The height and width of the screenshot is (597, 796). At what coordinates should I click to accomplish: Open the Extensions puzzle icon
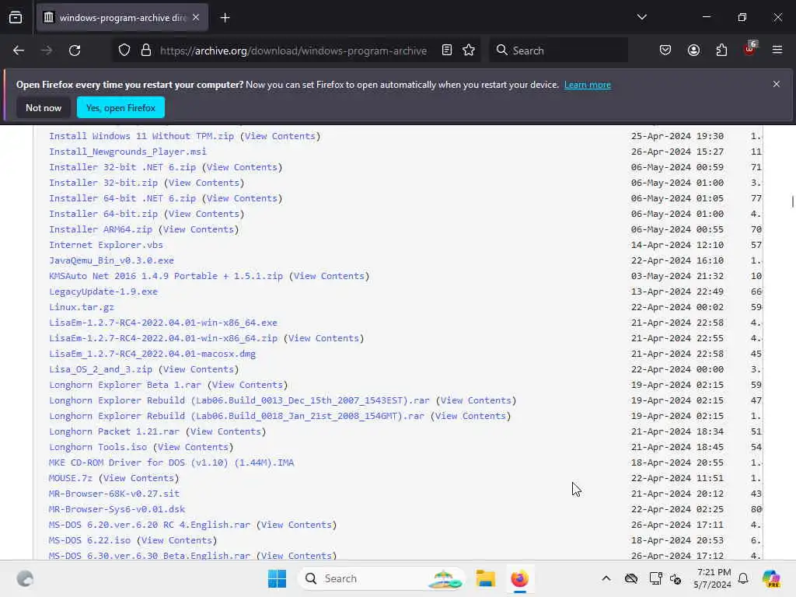point(721,51)
